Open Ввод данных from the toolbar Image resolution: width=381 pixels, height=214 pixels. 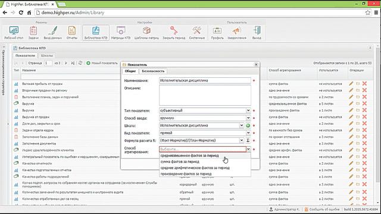point(52,33)
